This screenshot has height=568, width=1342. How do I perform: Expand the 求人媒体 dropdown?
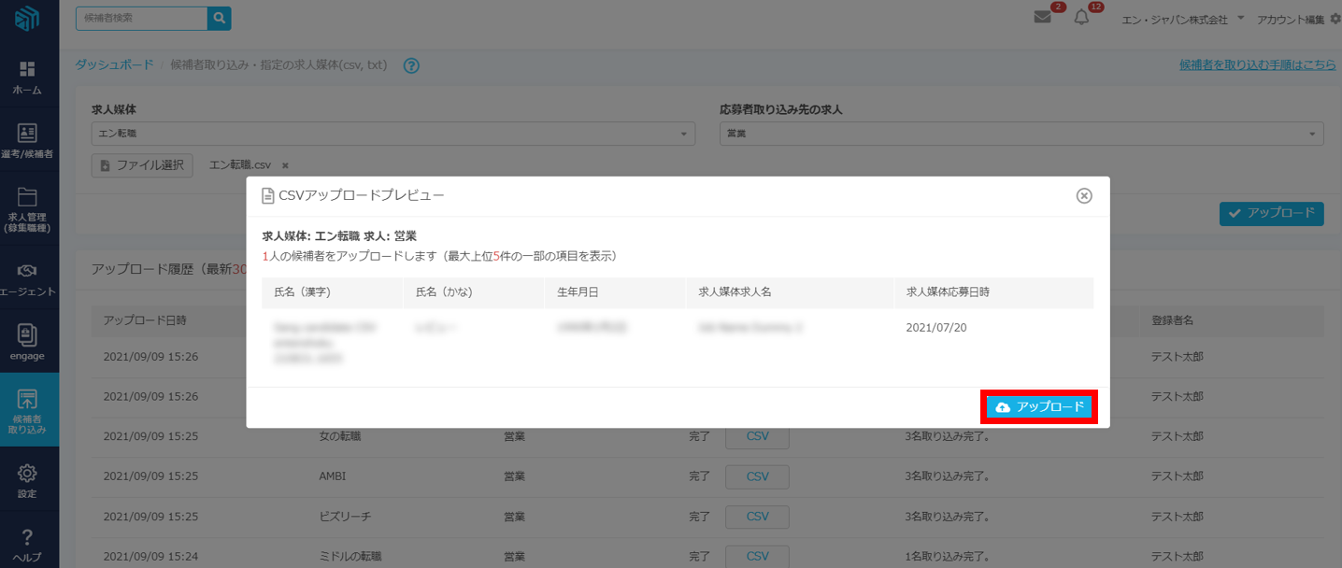click(x=393, y=134)
